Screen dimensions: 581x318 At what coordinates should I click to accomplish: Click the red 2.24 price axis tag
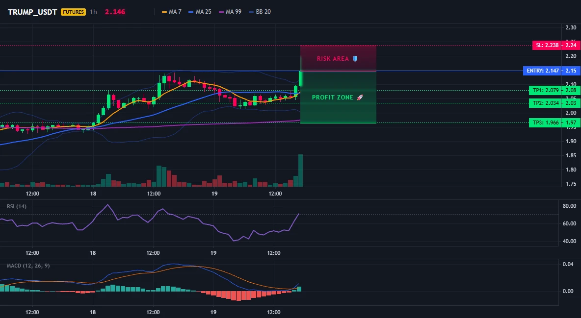[571, 45]
